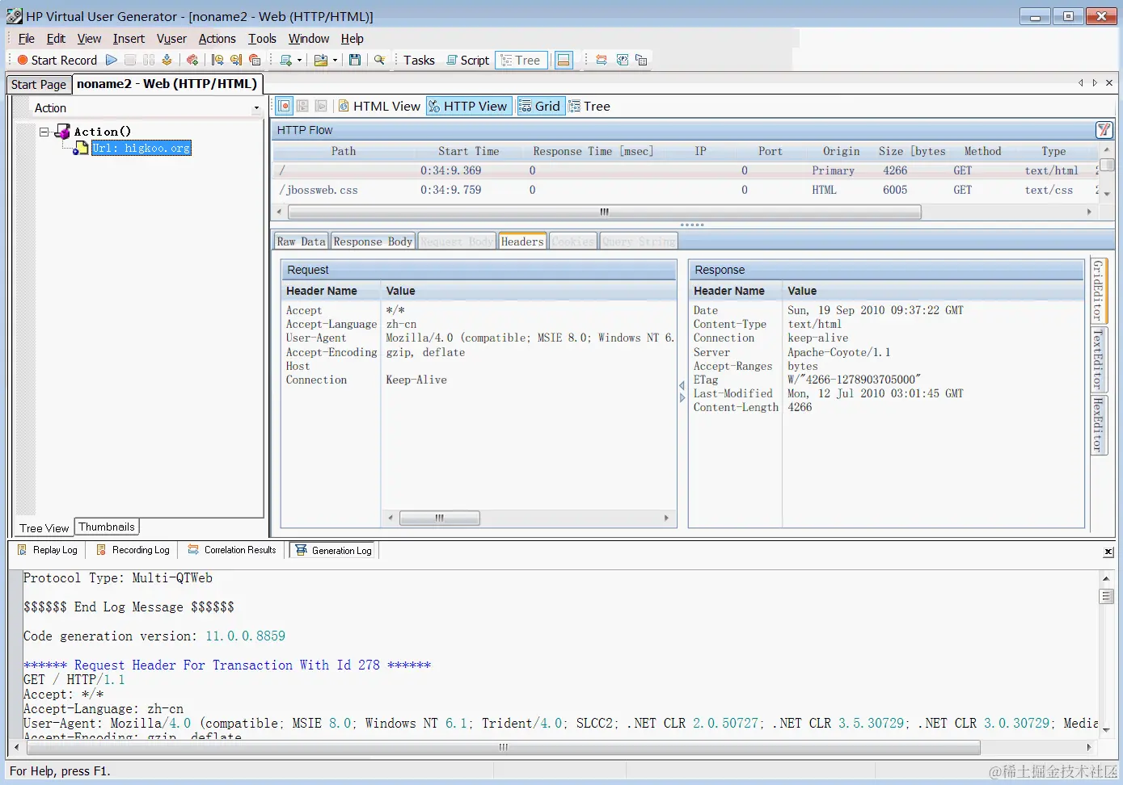This screenshot has width=1123, height=785.
Task: Toggle the Grid display mode
Action: pyautogui.click(x=539, y=106)
